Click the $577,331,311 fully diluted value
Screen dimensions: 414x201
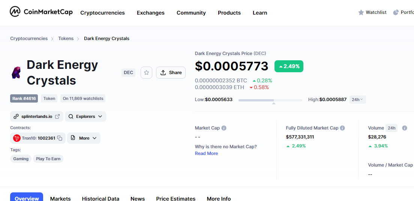pos(300,137)
